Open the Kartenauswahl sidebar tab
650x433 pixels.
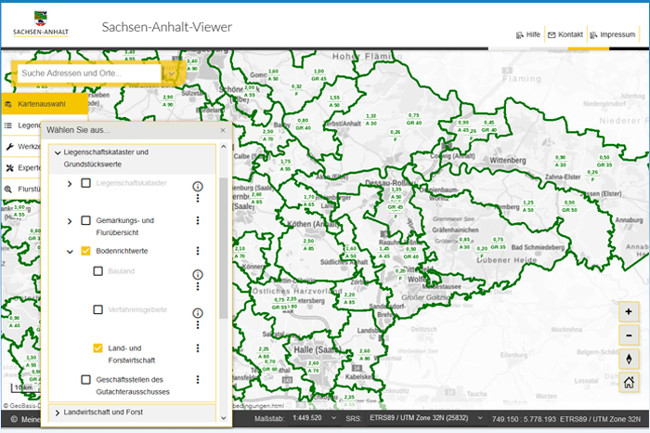click(x=45, y=104)
